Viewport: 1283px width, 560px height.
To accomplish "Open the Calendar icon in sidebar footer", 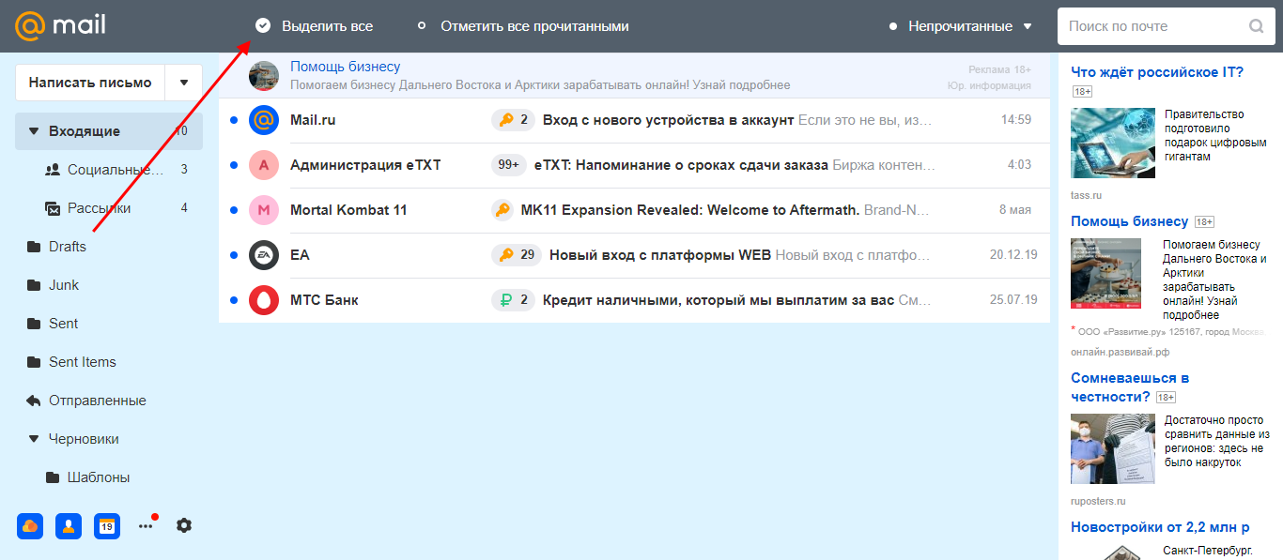I will click(107, 526).
